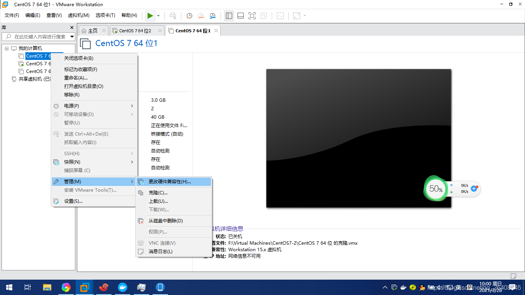Expand the 快照(N) submenu

click(x=95, y=162)
